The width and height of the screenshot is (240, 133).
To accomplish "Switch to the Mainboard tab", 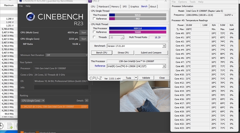I will pyautogui.click(x=103, y=7).
